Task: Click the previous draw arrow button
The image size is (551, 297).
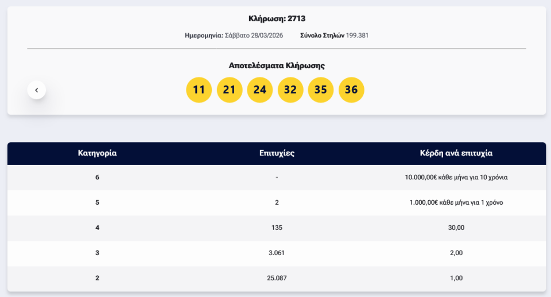Action: [36, 90]
